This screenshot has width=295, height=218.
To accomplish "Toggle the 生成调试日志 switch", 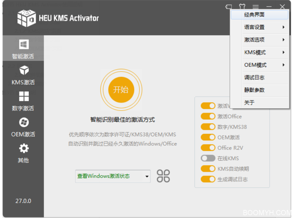I will point(208,179).
